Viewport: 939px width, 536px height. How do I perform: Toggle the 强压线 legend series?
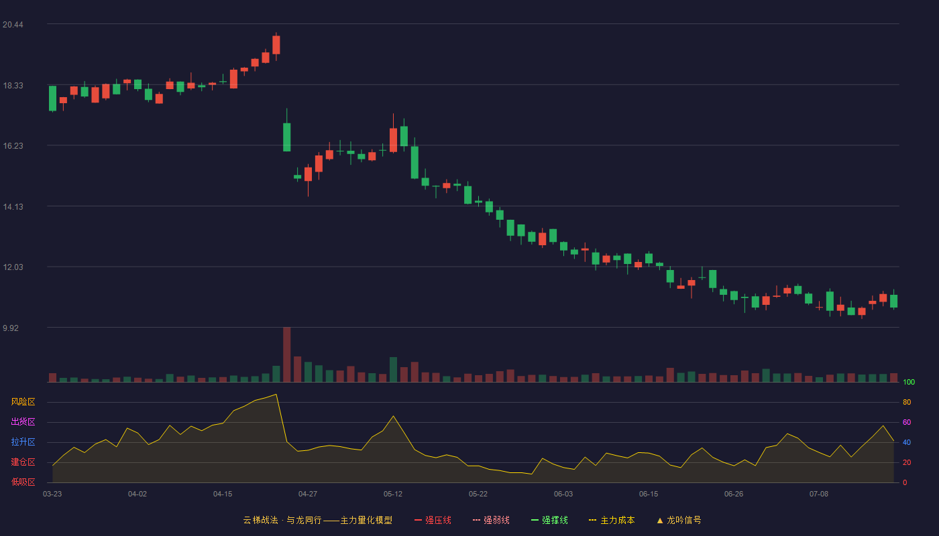tap(433, 520)
